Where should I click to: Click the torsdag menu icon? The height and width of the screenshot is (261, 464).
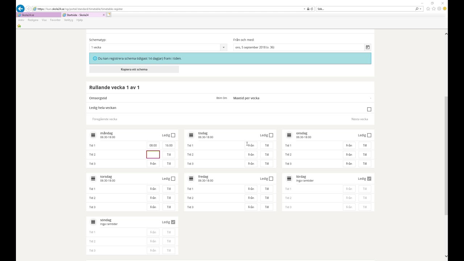(93, 178)
